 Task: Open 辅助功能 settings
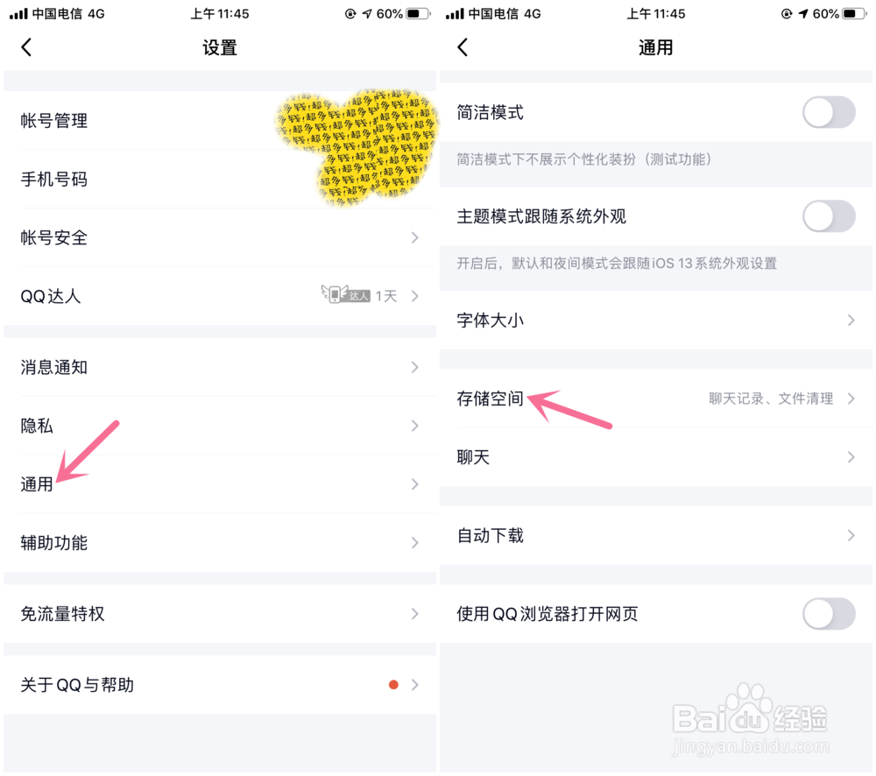[x=220, y=542]
